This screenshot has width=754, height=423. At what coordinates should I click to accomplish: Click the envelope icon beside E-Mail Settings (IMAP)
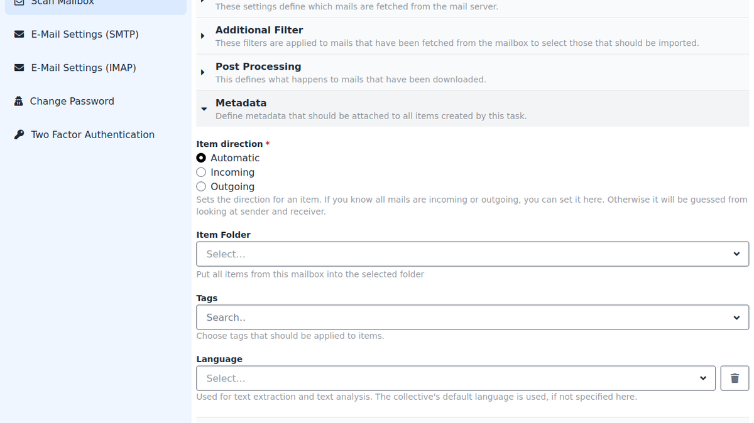point(19,67)
